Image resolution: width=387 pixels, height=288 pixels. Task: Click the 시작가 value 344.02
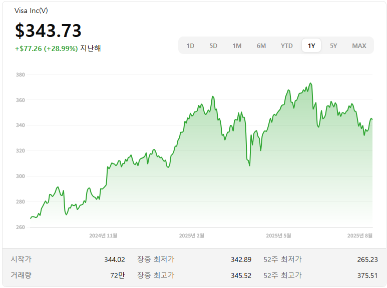115,259
